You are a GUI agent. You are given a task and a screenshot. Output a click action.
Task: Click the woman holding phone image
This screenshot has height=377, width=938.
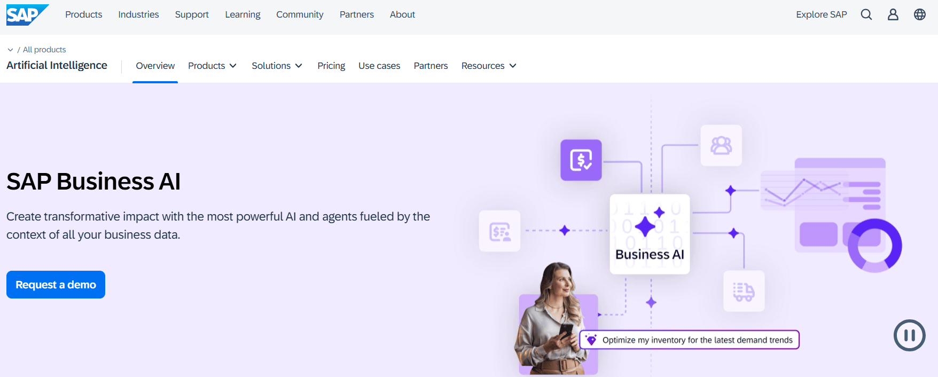[x=556, y=318]
